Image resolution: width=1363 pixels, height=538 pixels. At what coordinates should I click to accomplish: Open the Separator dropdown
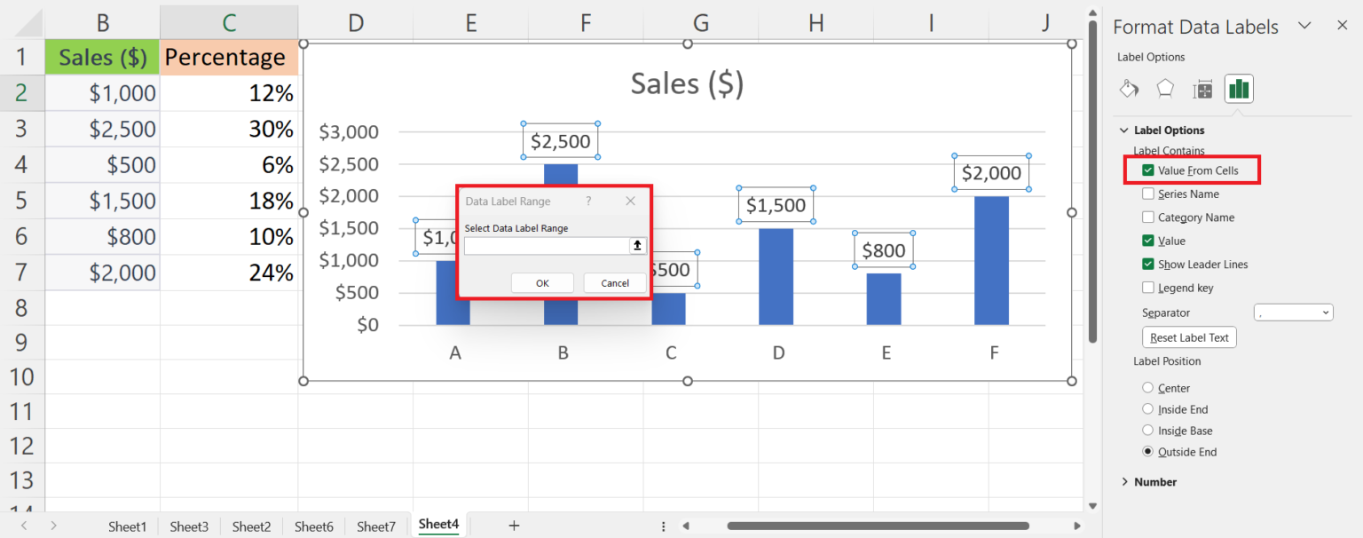1293,313
